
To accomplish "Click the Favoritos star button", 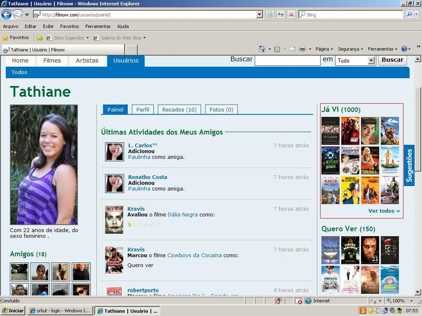I will coord(15,38).
